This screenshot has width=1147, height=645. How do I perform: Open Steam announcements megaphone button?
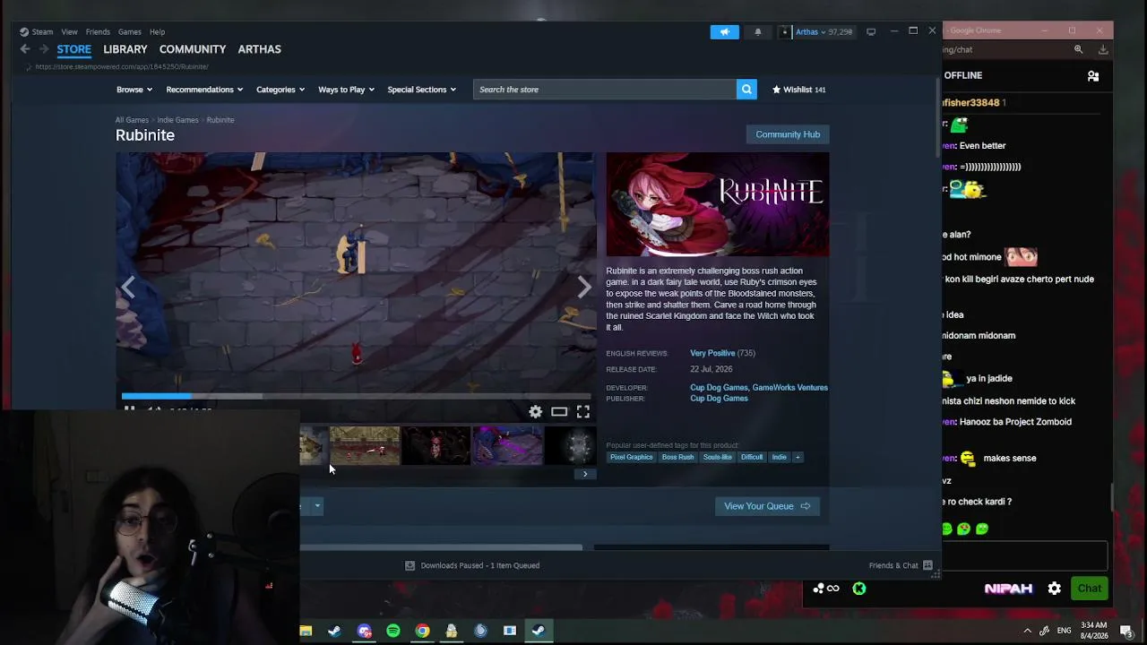(x=724, y=32)
